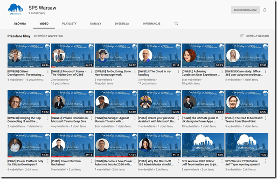
Task: Open thumbnail of video lasting 44:12
Action: [x=29, y=102]
